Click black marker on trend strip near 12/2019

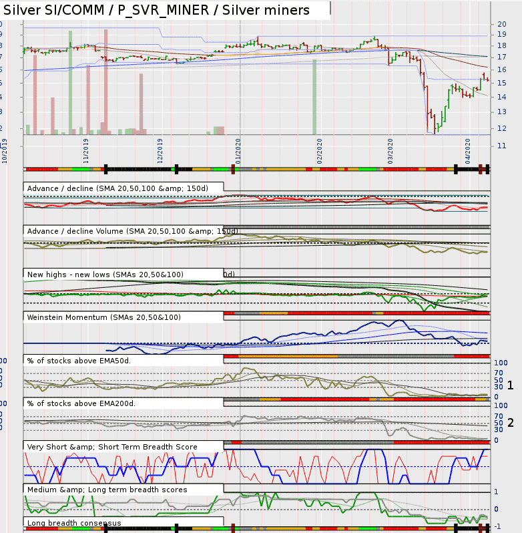point(176,169)
